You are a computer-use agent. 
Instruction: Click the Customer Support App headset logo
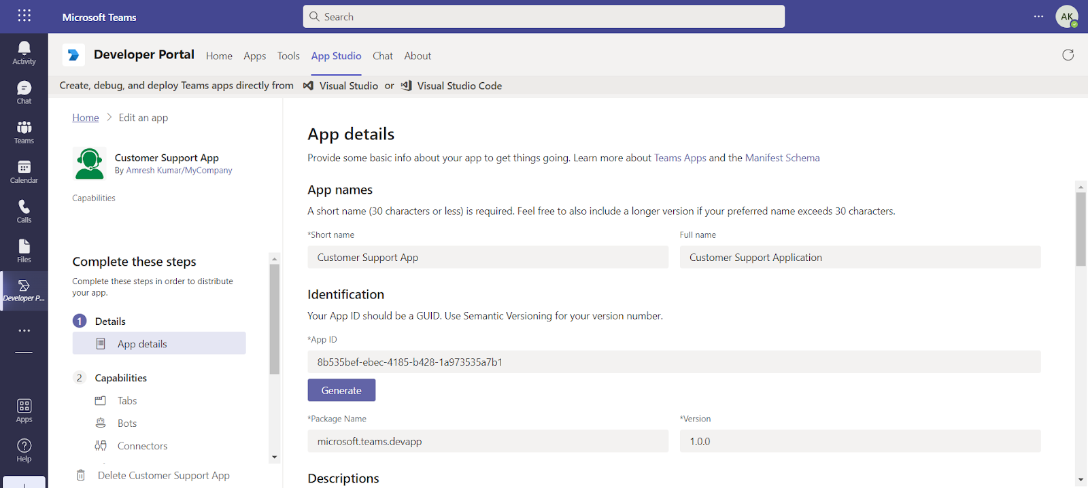pos(90,164)
